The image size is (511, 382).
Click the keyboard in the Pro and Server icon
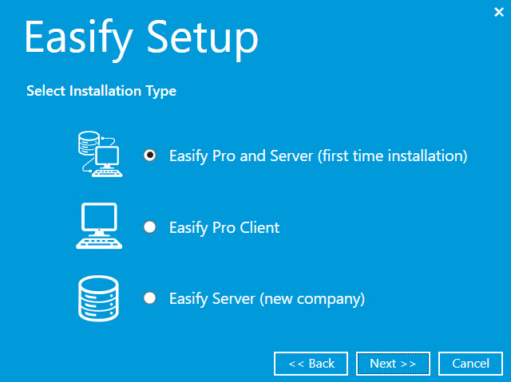(107, 171)
